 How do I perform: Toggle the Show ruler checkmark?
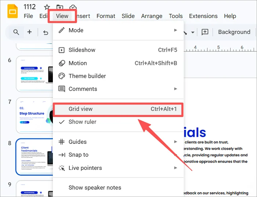click(x=118, y=122)
